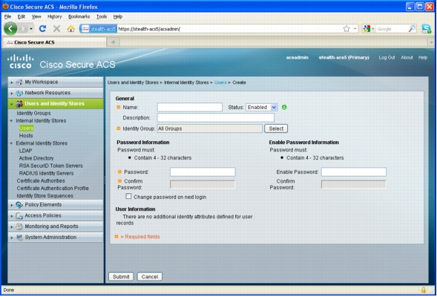
Task: Expand the Network Resources section arrow
Action: tap(12, 93)
